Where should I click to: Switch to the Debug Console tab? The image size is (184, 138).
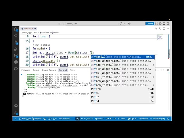coord(49,70)
